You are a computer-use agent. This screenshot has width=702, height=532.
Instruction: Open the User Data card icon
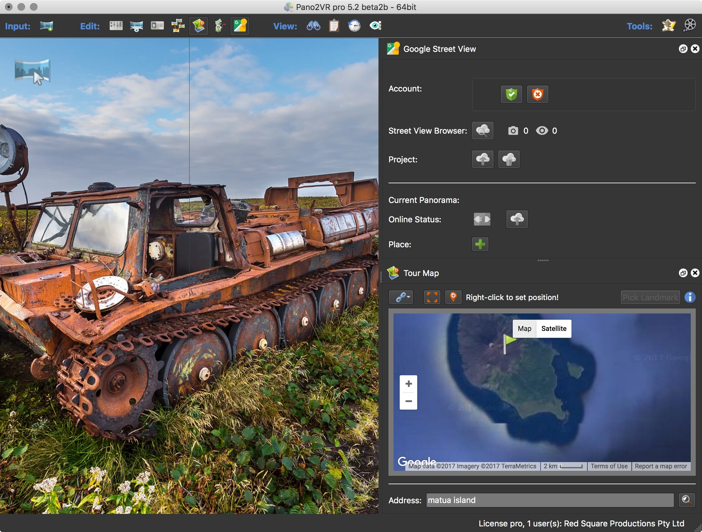click(x=157, y=26)
